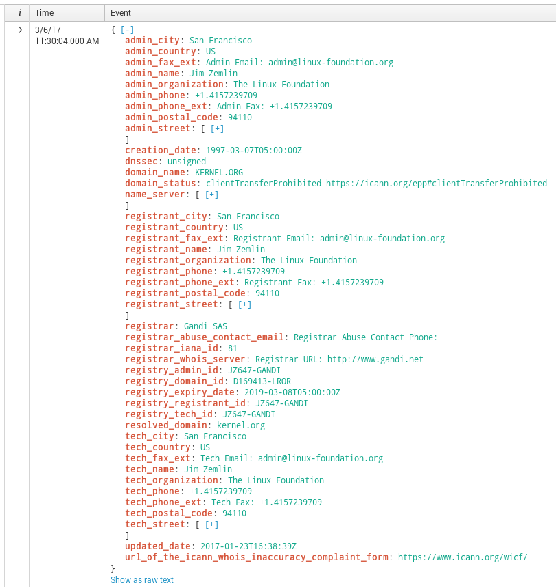This screenshot has height=587, width=556.
Task: Click the Event column header
Action: [x=121, y=13]
